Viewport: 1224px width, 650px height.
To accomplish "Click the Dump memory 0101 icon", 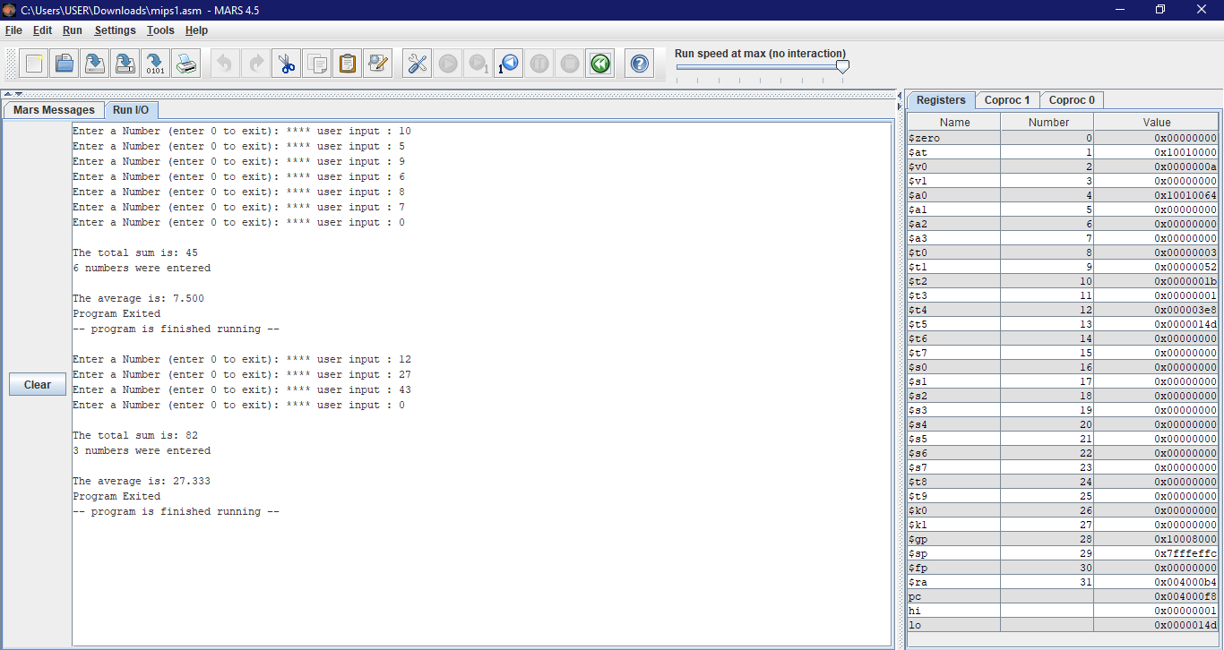I will (x=156, y=64).
